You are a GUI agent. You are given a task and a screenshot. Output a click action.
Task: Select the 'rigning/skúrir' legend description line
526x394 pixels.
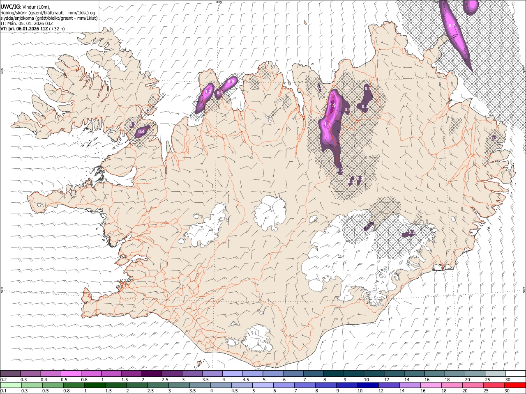pos(48,12)
